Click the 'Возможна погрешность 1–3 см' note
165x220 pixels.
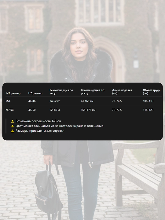tap(38, 121)
